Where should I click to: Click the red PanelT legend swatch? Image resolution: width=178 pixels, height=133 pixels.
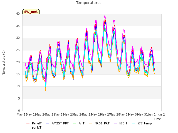tap(28, 124)
